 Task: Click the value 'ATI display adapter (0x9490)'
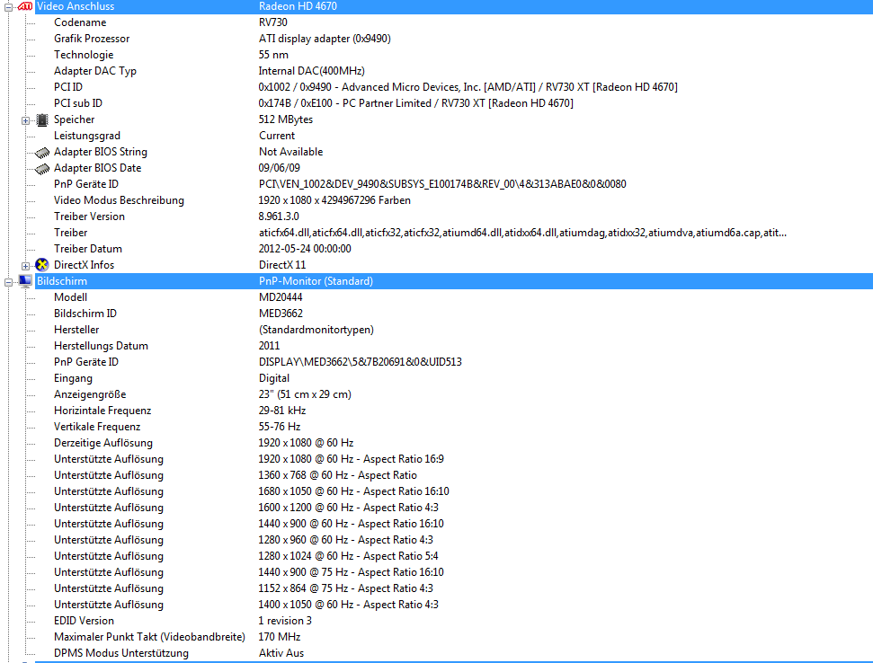tap(325, 39)
